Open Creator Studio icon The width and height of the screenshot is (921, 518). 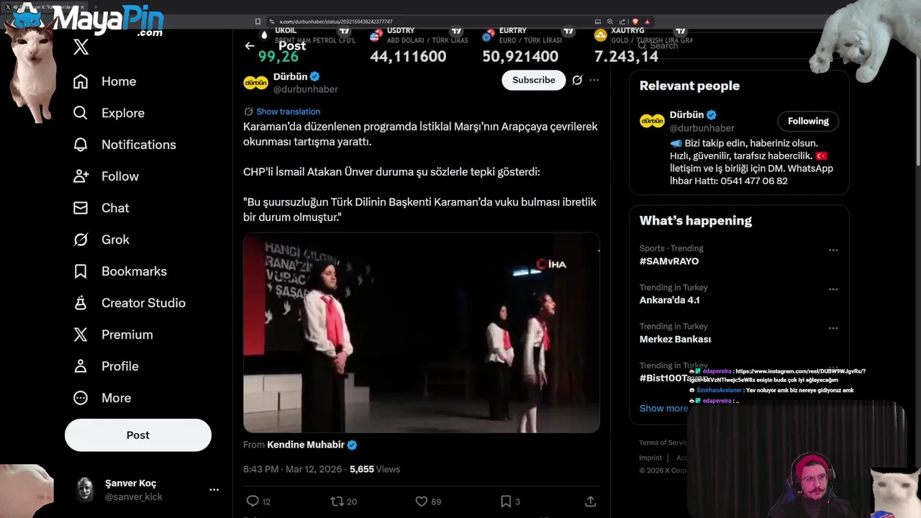[x=81, y=303]
